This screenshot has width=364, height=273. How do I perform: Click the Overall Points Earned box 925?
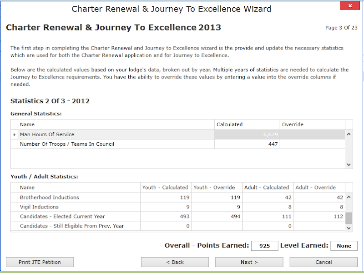265,246
